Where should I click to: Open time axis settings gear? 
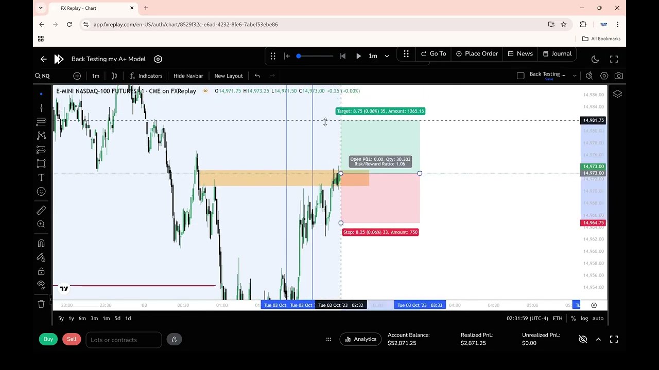pos(594,305)
